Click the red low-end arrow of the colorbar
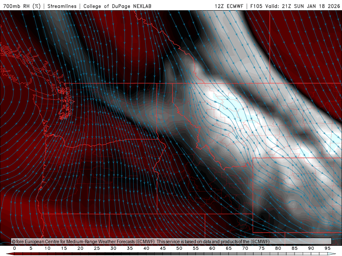342x256 pixels. pyautogui.click(x=10, y=254)
